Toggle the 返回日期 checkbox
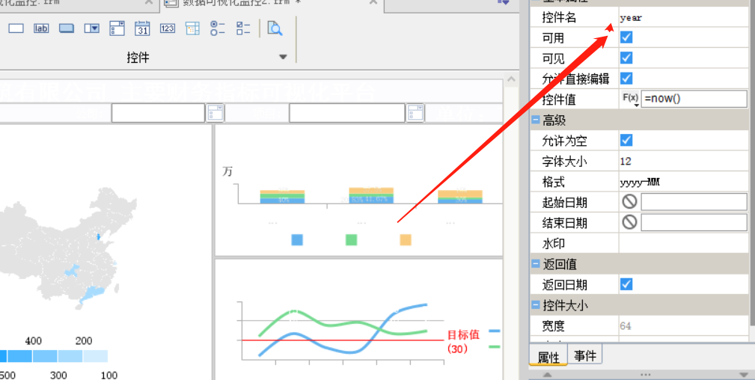The height and width of the screenshot is (380, 755). click(x=626, y=284)
